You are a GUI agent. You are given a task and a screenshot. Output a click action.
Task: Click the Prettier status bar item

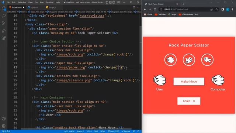click(126, 132)
